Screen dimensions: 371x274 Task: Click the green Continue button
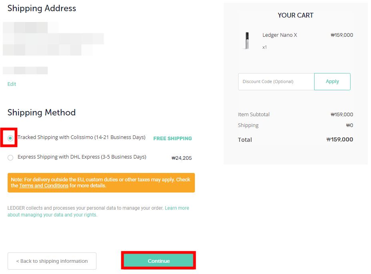point(158,261)
